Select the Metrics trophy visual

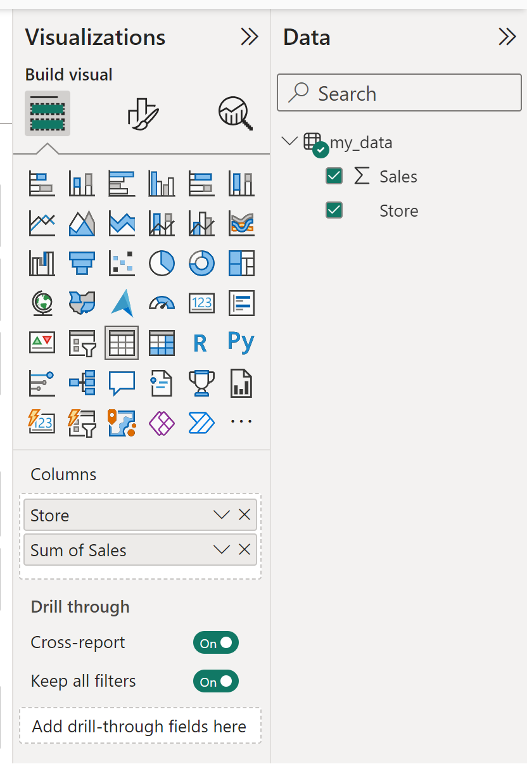tap(201, 383)
